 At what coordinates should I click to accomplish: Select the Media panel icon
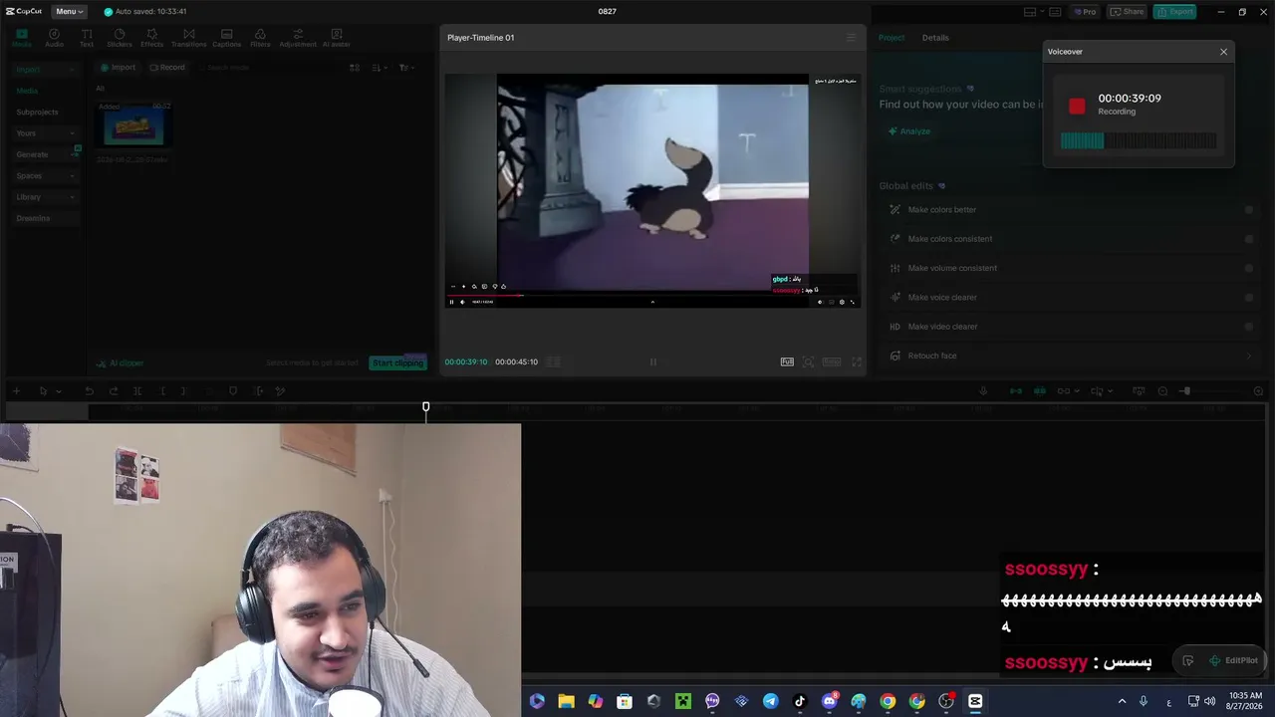(x=21, y=38)
